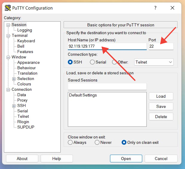Expand the Selection tree node
This screenshot has width=185, height=169.
pos(14,79)
